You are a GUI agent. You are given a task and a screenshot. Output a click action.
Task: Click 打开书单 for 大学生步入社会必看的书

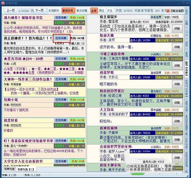pyautogui.click(x=61, y=161)
